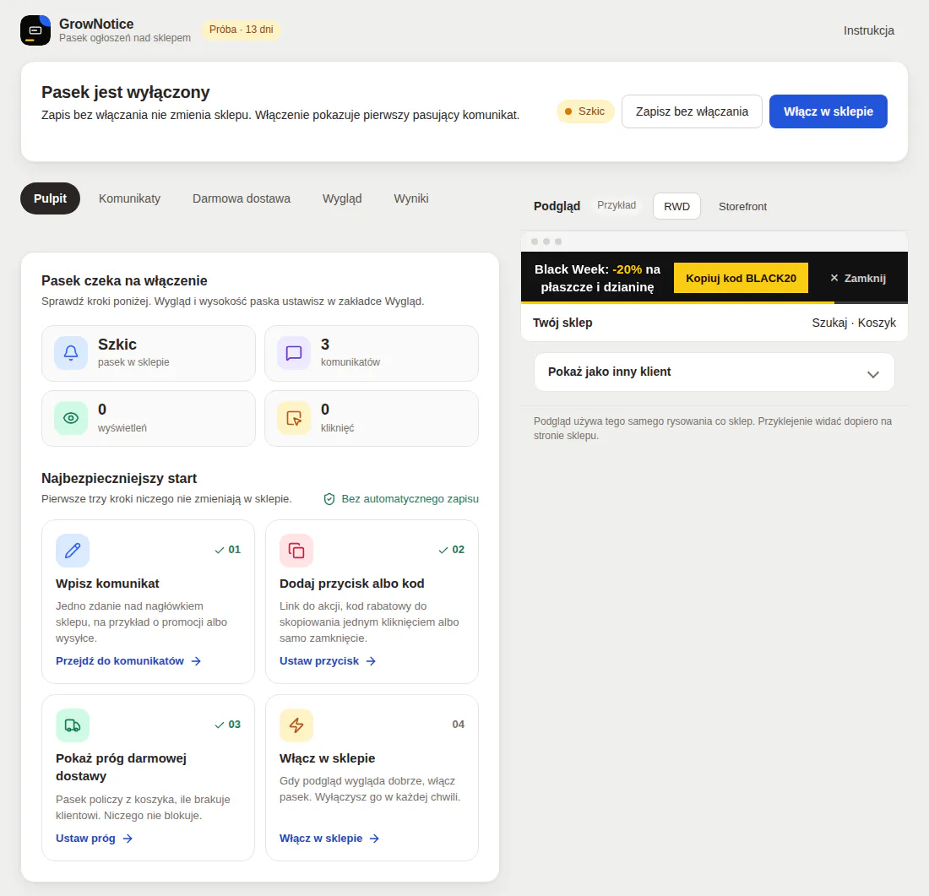Click the arrow after Ustaw próg
929x896 pixels.
pos(128,839)
